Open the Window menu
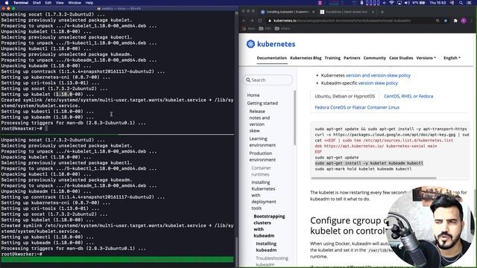Screen dimensions: 477x268 point(75,3)
